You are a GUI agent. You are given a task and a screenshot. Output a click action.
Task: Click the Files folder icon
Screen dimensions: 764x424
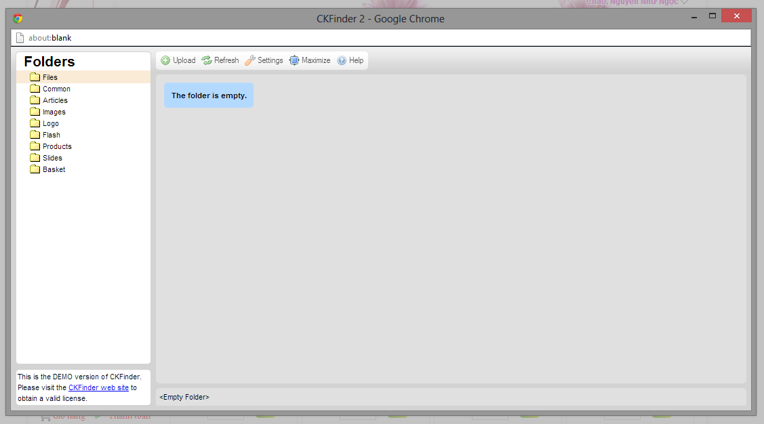point(35,77)
